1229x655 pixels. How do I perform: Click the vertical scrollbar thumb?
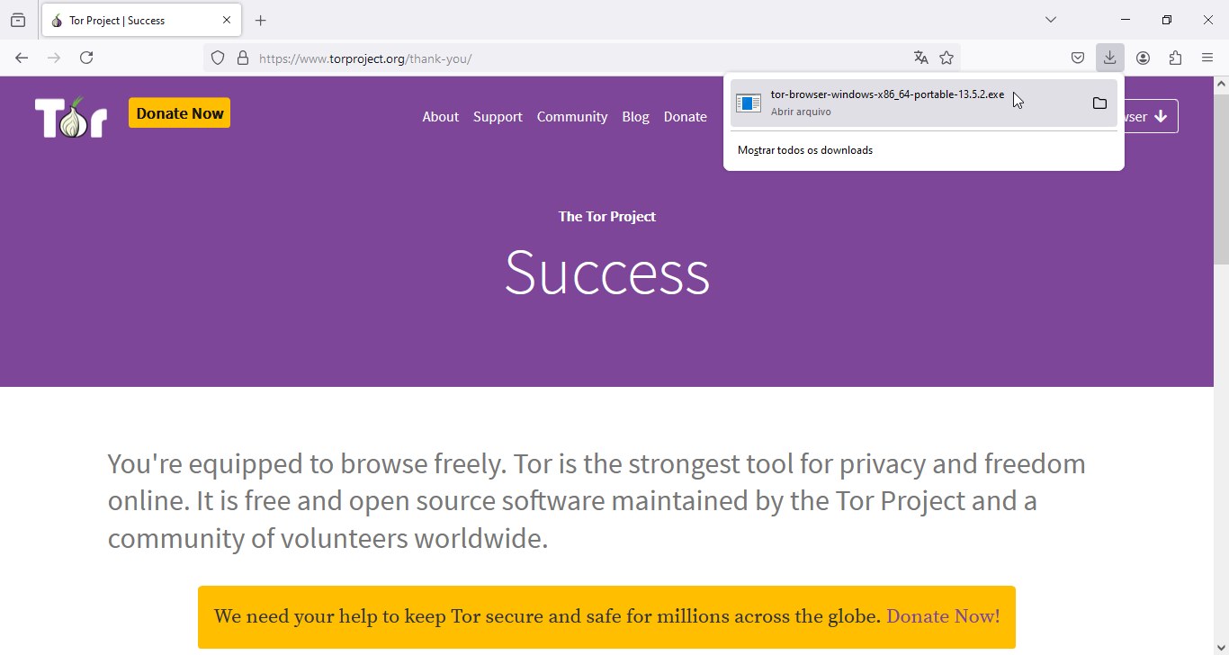point(1221,179)
